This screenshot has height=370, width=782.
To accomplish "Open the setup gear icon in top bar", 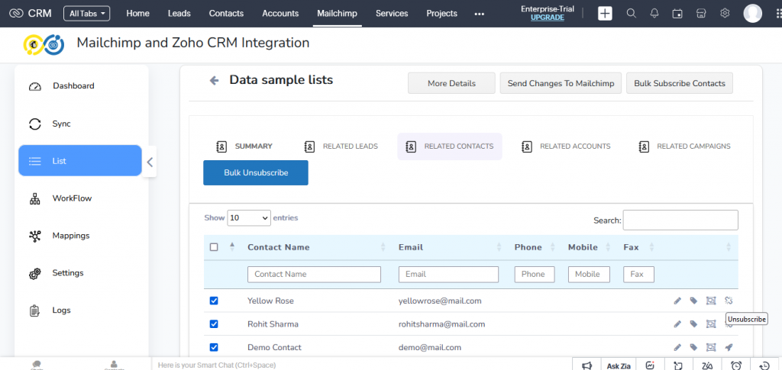I will tap(725, 14).
